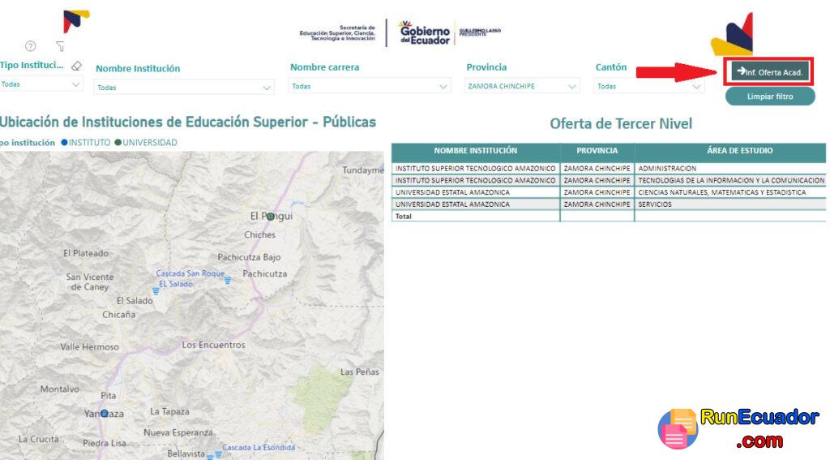
Task: Select TECNOLOGIAS DE LA INFORMACION Y LA COMUNICACION cell
Action: point(731,180)
